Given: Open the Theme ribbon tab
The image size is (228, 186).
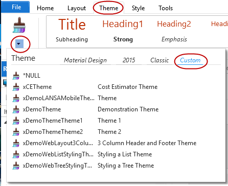Looking at the screenshot, I should tap(109, 8).
